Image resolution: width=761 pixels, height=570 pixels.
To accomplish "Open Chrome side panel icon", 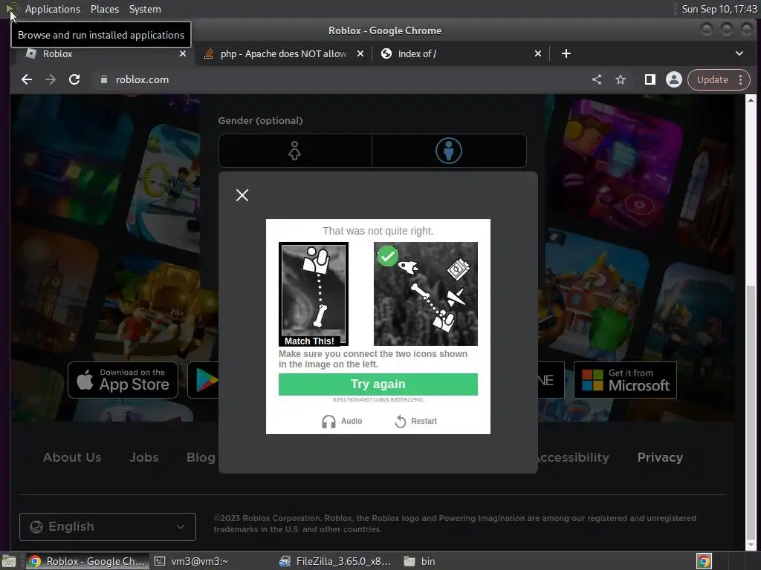I will (650, 79).
